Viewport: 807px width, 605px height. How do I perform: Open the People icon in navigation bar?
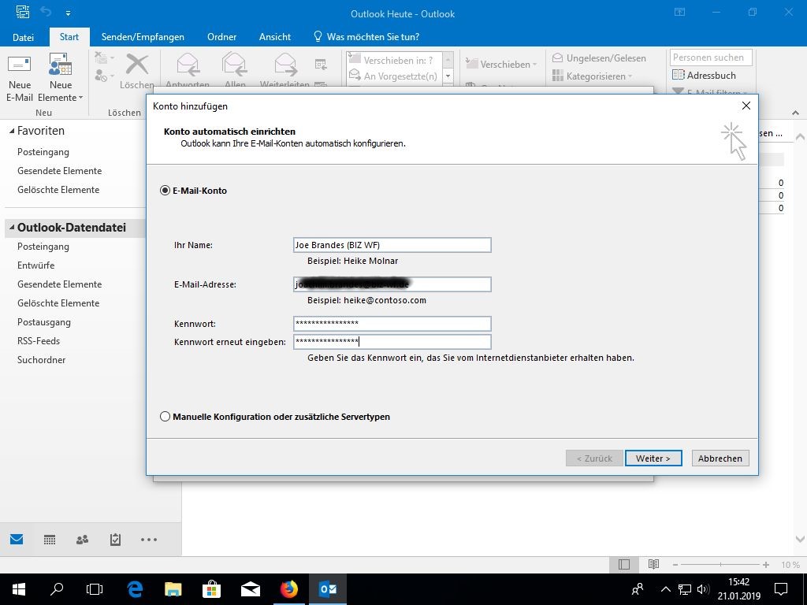(82, 539)
